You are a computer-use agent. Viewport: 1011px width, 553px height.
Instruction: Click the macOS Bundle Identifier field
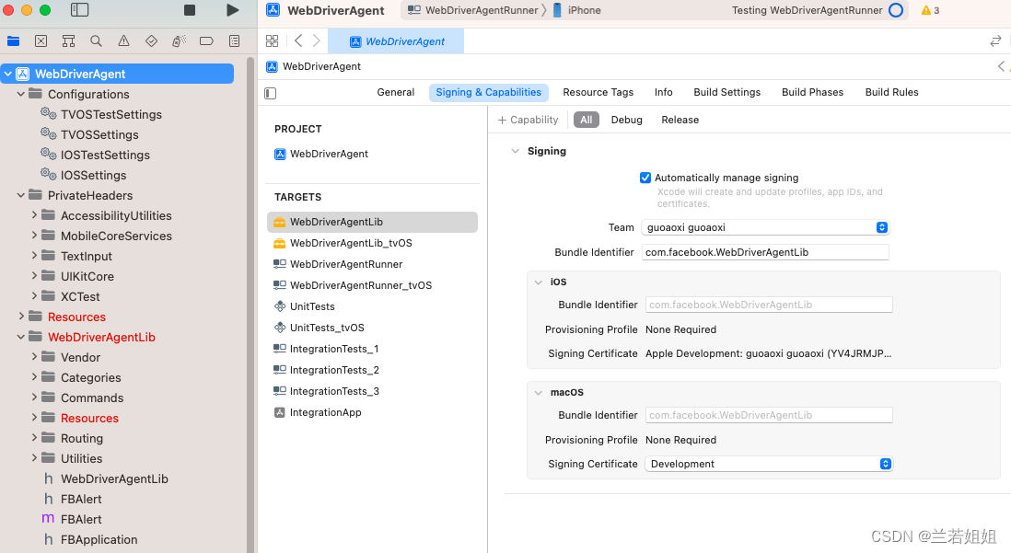(x=769, y=415)
